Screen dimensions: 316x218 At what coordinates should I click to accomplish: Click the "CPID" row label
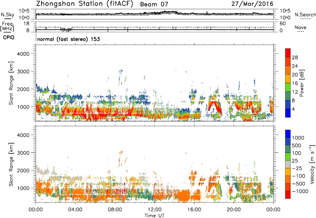pos(9,37)
